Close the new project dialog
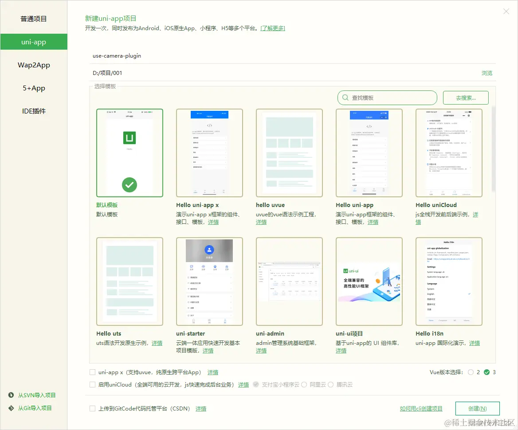The height and width of the screenshot is (430, 518). click(x=506, y=12)
